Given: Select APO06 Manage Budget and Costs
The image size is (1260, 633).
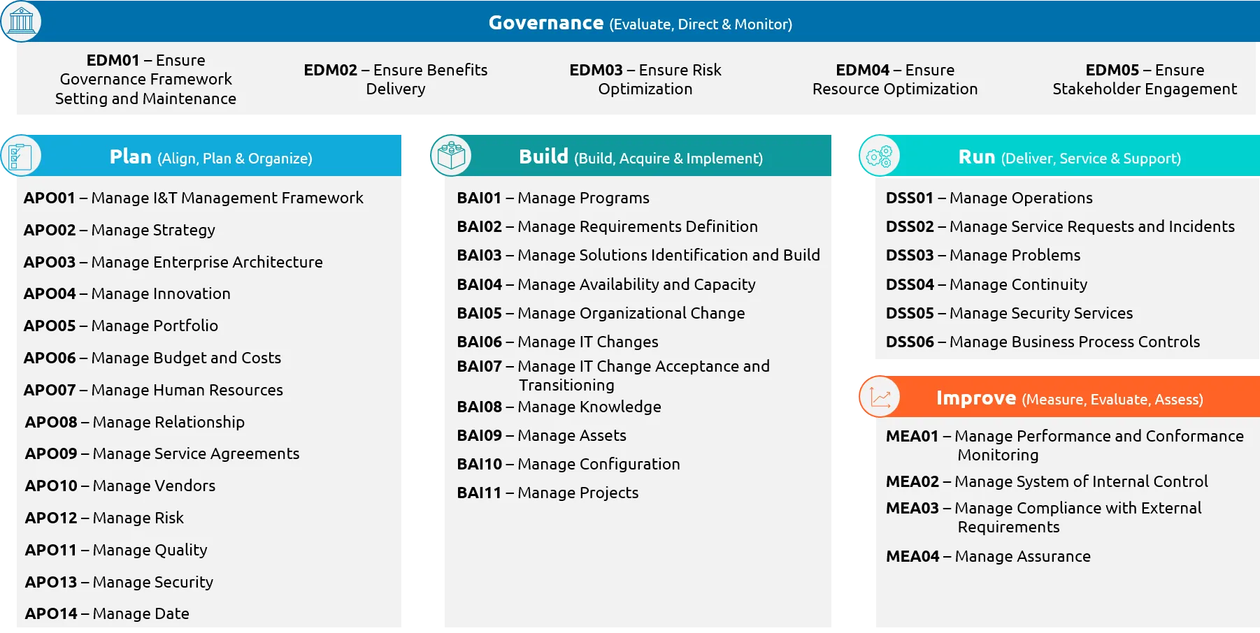Looking at the screenshot, I should tap(152, 358).
